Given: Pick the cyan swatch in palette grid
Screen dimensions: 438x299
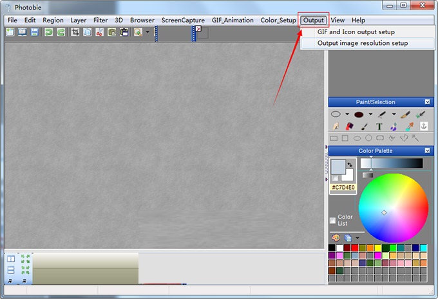Looking at the screenshot, I should tap(423, 248).
